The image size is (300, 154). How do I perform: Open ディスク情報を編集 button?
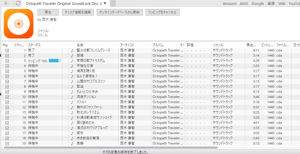[78, 12]
